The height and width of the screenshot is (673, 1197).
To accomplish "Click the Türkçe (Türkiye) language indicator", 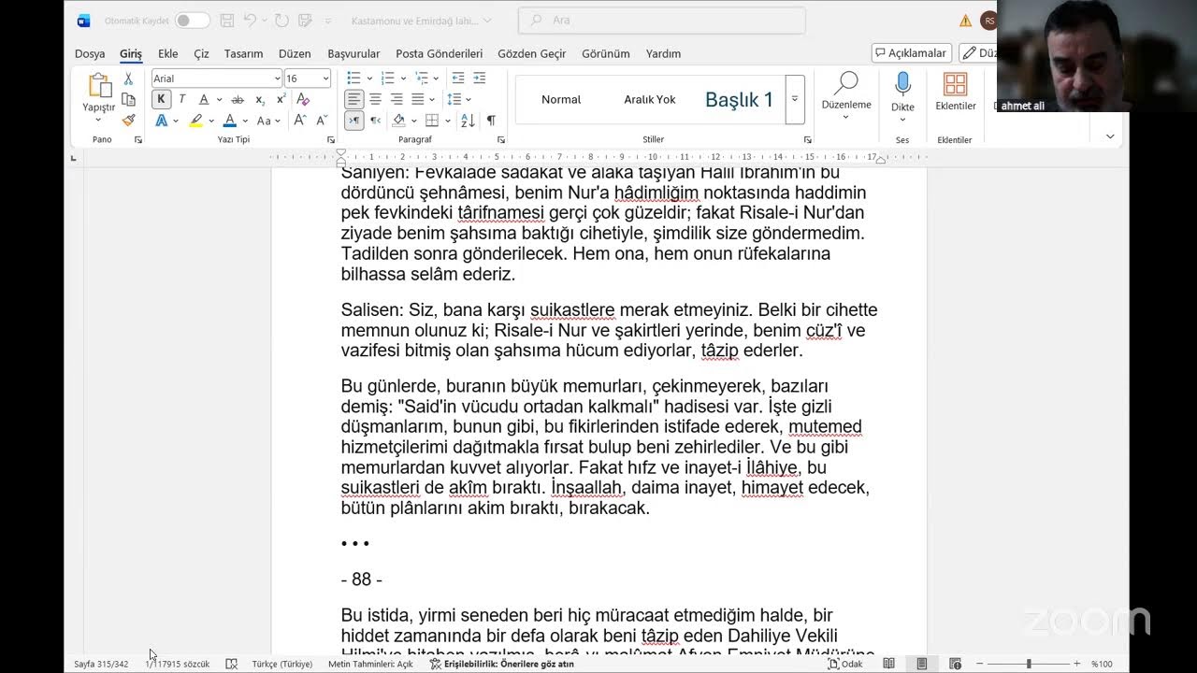I will 282,664.
